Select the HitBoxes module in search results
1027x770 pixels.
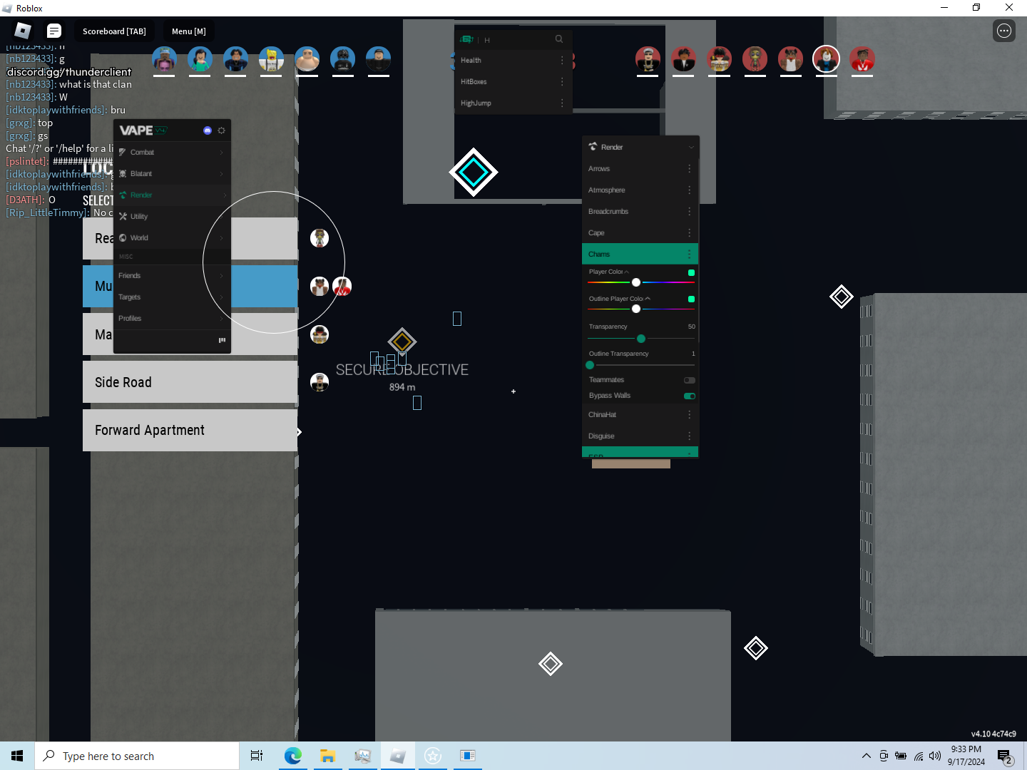[512, 81]
